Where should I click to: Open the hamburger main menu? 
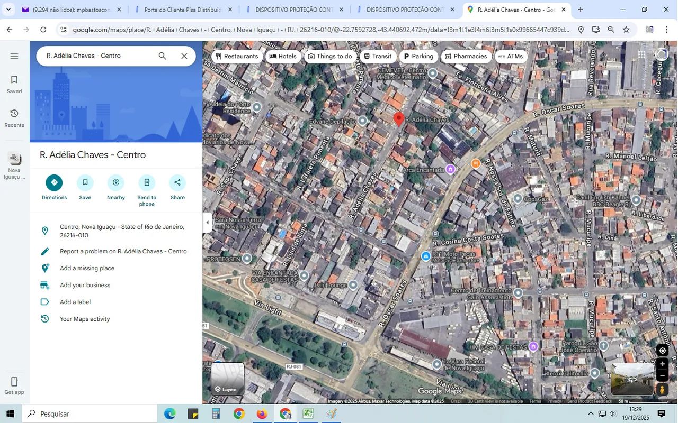(x=14, y=56)
